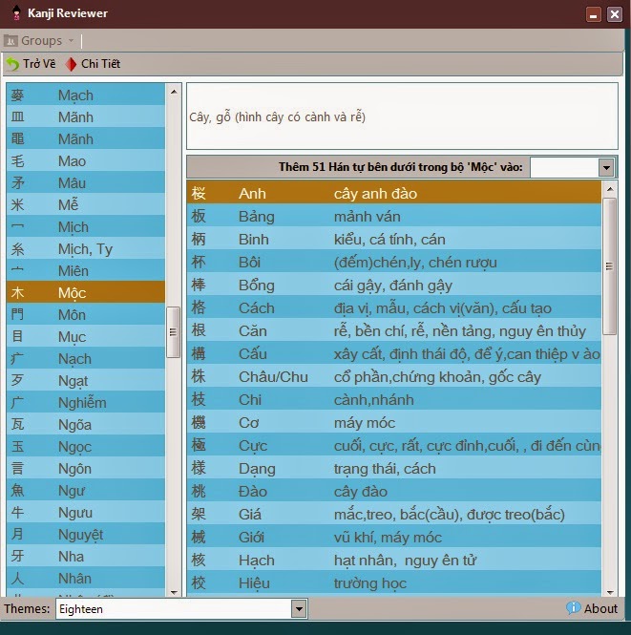Select the Ngọc radical row
Screen dimensions: 631x635
tap(86, 447)
